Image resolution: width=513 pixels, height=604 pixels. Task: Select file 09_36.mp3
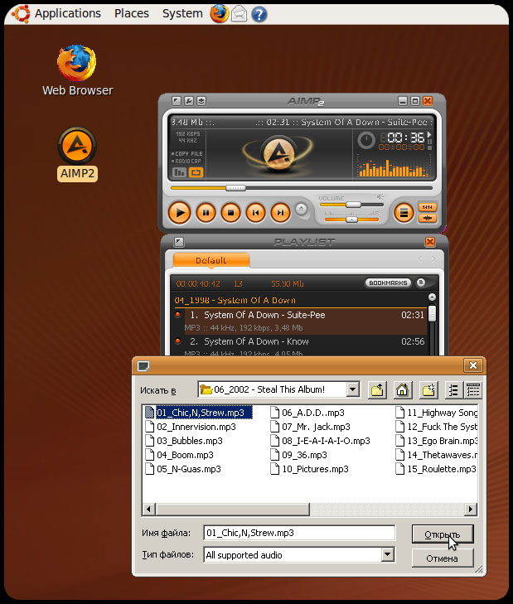point(299,455)
